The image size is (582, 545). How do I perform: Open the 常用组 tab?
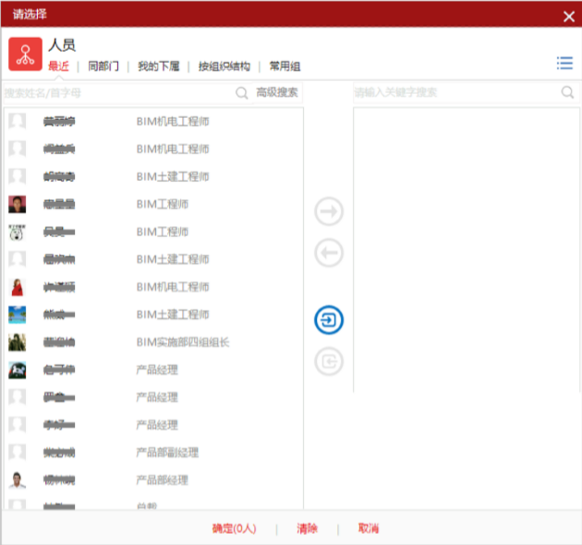point(285,66)
